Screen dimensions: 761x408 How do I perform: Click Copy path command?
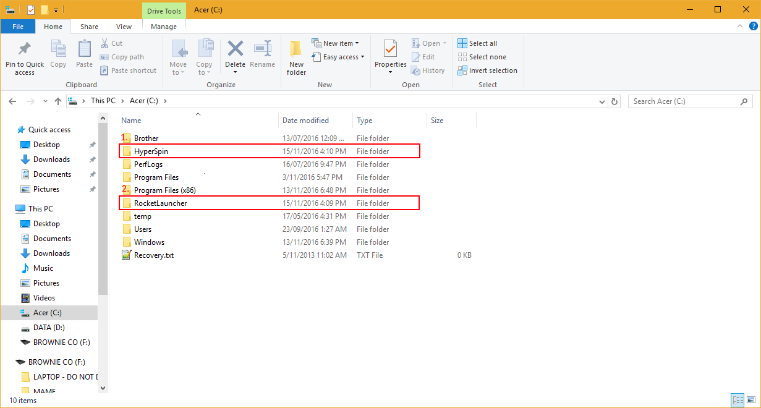pyautogui.click(x=122, y=57)
